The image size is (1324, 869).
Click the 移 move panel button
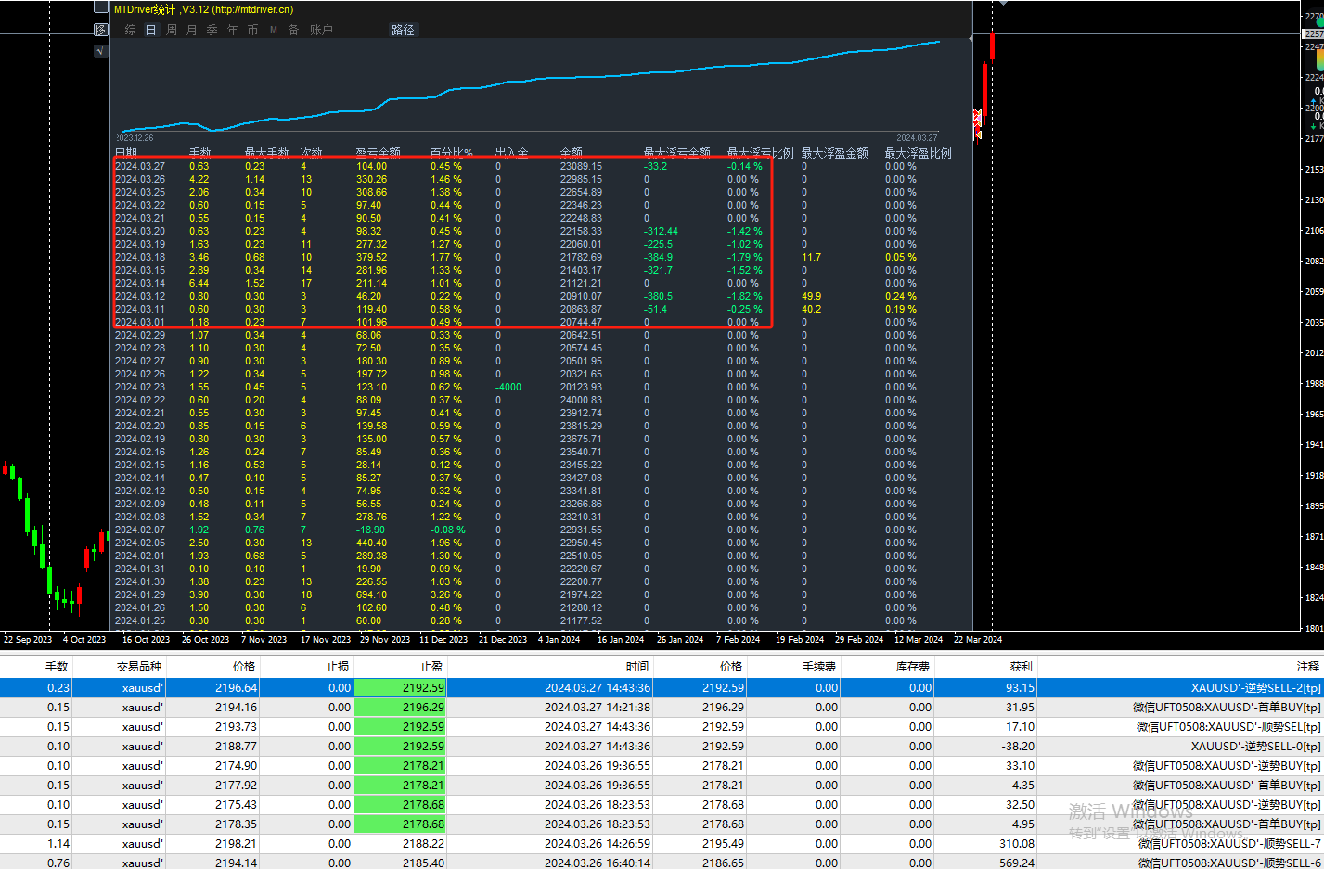pyautogui.click(x=101, y=30)
